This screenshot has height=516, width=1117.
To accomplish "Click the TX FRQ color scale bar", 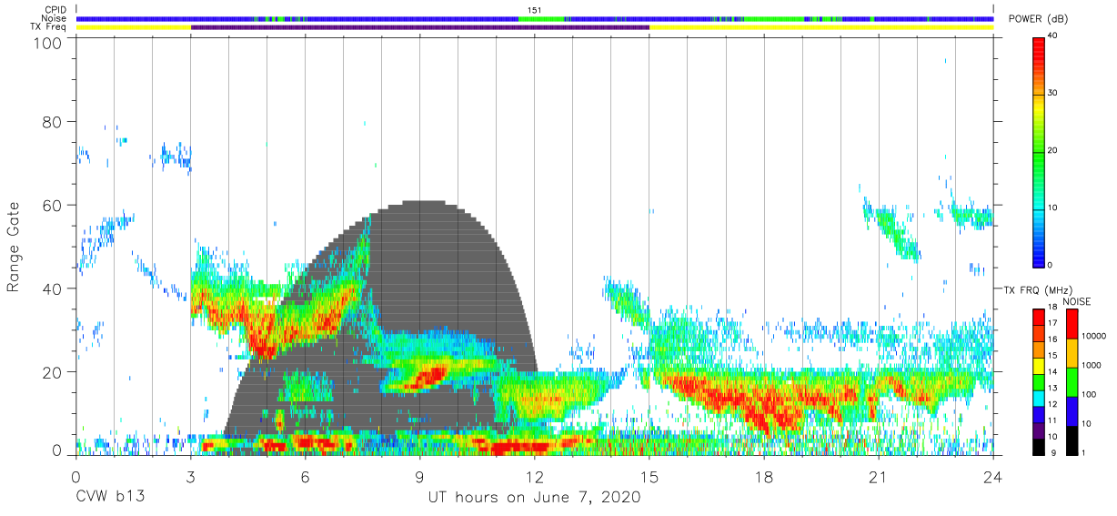I will pyautogui.click(x=1038, y=381).
